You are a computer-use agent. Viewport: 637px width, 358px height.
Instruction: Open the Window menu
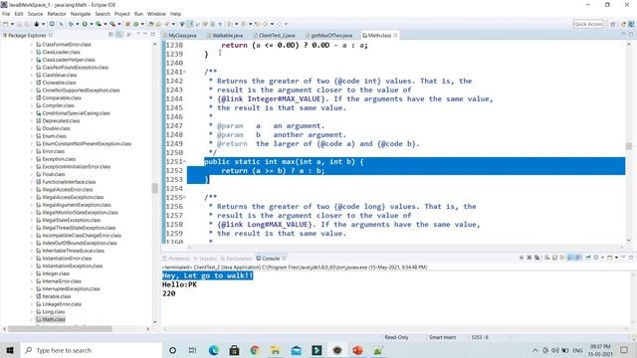(x=156, y=14)
